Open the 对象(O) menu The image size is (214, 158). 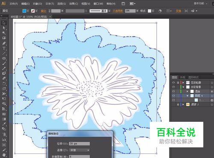pyautogui.click(x=37, y=4)
